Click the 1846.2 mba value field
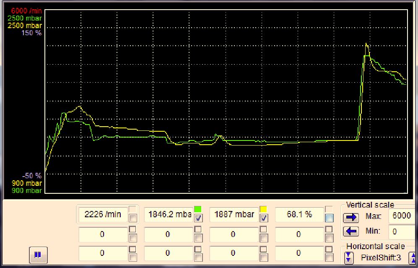This screenshot has width=418, height=268. tap(169, 214)
